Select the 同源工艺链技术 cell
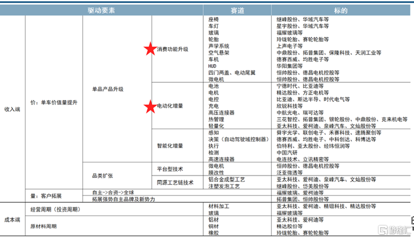 pos(175,183)
